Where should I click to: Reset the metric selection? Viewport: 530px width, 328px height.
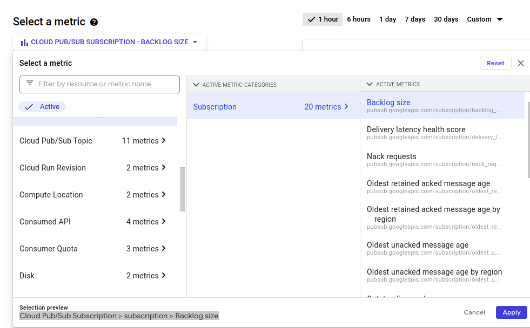pyautogui.click(x=495, y=63)
